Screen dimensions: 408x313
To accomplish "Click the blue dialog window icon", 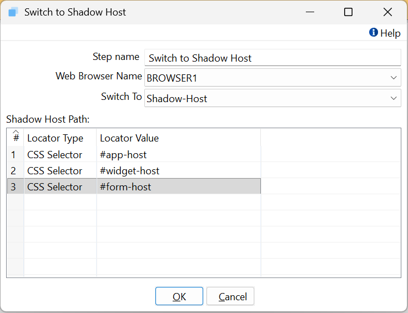I will click(13, 12).
